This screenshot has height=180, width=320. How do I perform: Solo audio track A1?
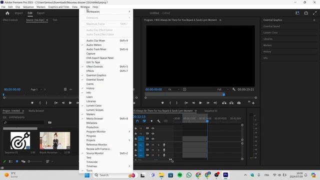pos(158,144)
